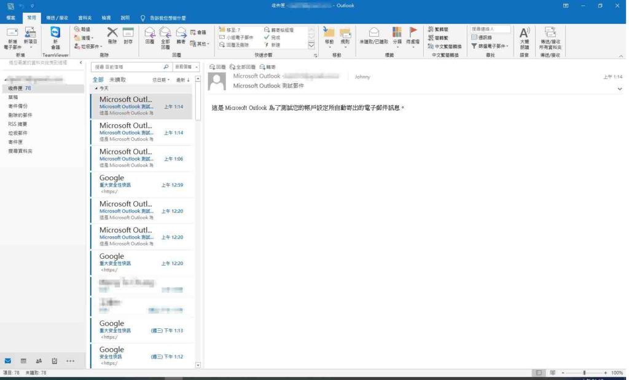Run the 轉寄給經理 quick step
The image size is (629, 380).
click(279, 30)
